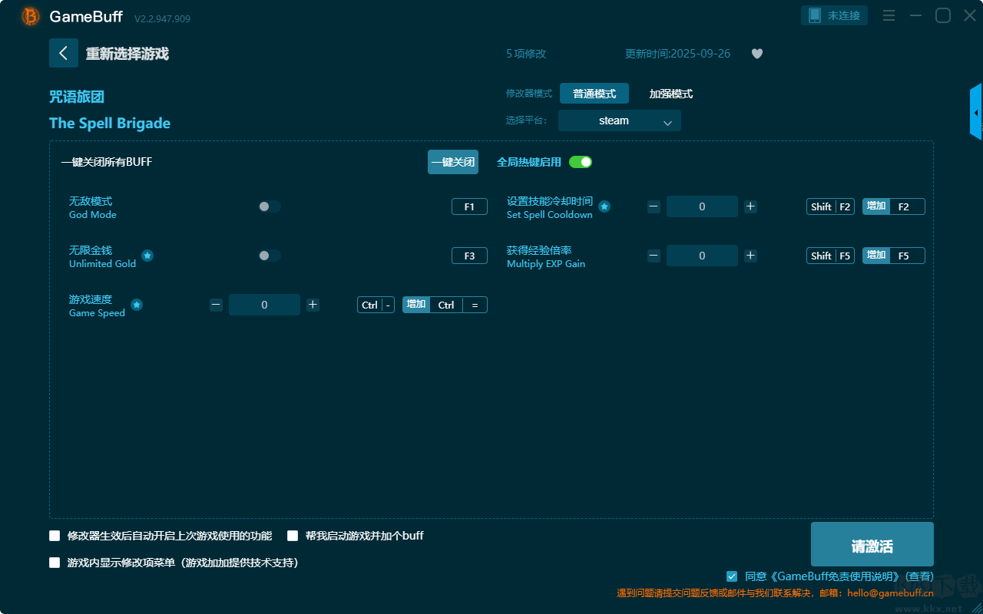The width and height of the screenshot is (983, 614).
Task: Close the GameBuff window
Action: click(970, 15)
